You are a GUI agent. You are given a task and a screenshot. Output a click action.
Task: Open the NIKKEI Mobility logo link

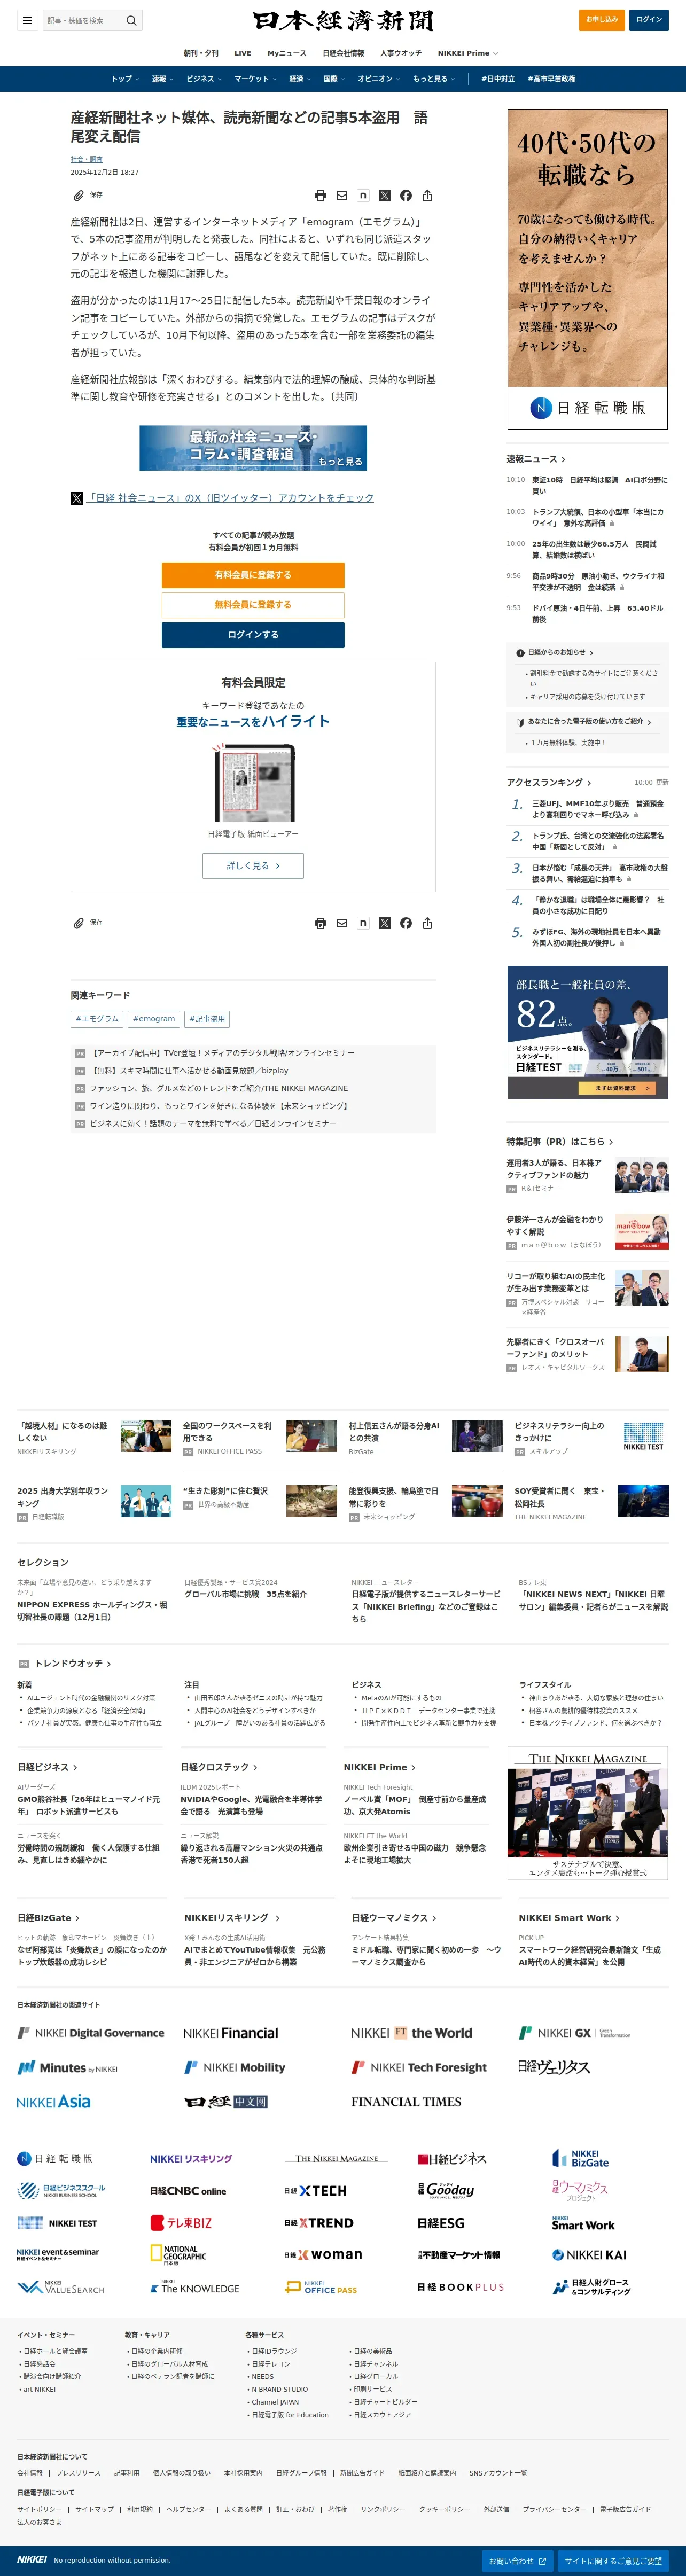tap(235, 2067)
